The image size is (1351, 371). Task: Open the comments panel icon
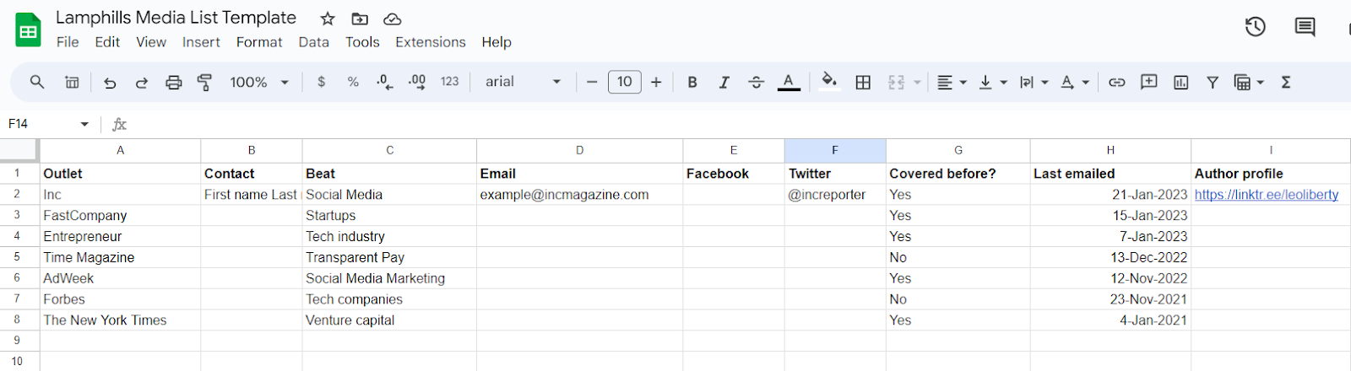point(1305,27)
